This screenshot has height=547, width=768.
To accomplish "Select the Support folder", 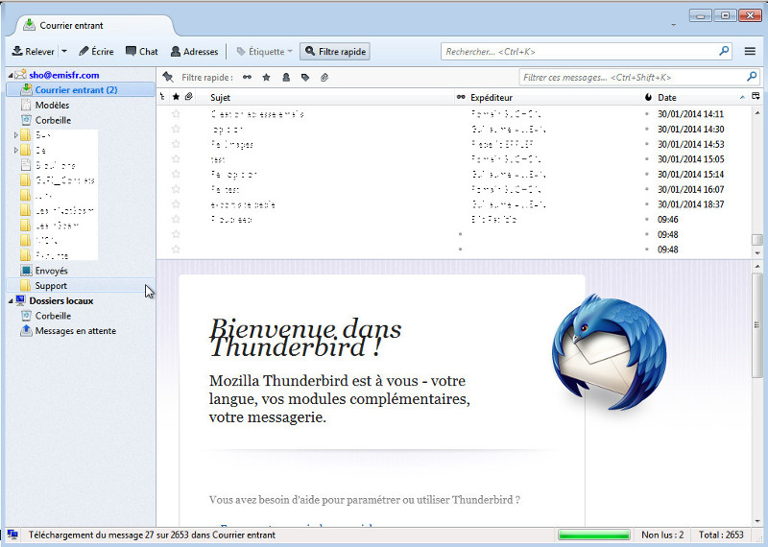I will [51, 285].
